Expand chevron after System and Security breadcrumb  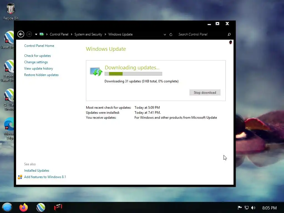pos(105,34)
